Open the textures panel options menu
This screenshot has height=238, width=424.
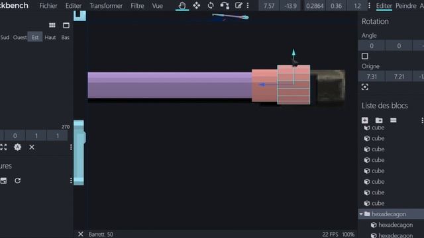coord(71,180)
